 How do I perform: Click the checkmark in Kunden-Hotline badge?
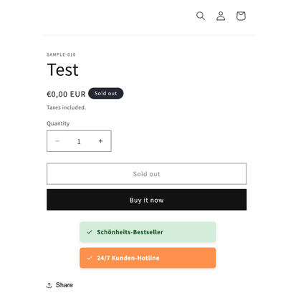click(x=90, y=258)
